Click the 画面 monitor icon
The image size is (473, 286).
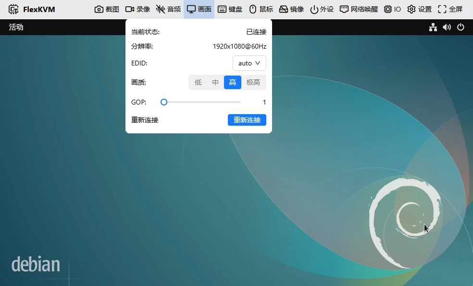click(191, 9)
